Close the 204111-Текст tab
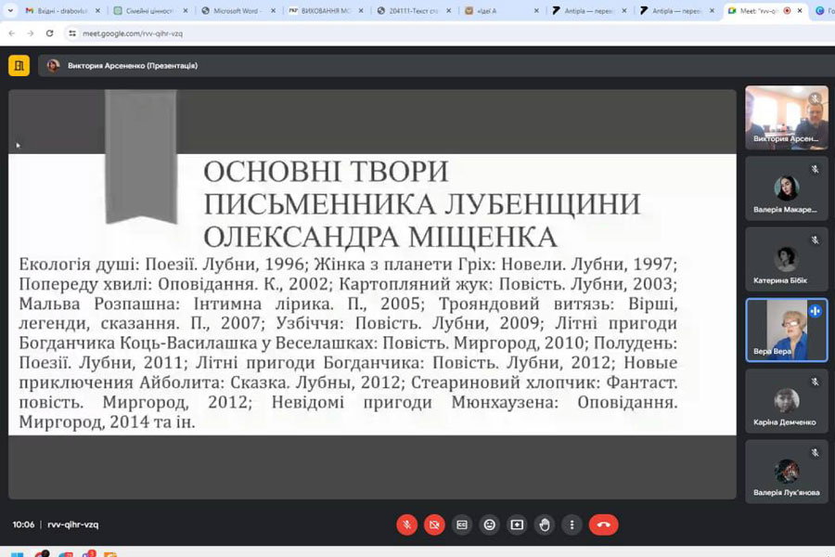Screen dimensions: 835x557 point(448,10)
